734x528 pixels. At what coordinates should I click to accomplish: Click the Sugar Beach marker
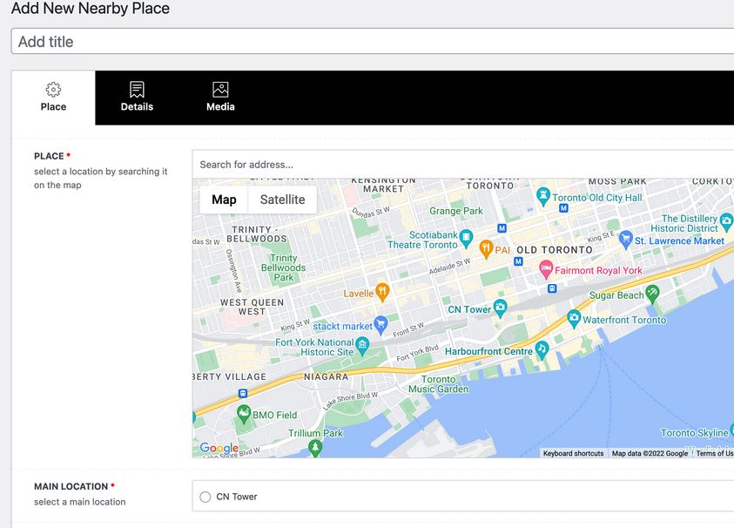tap(652, 294)
